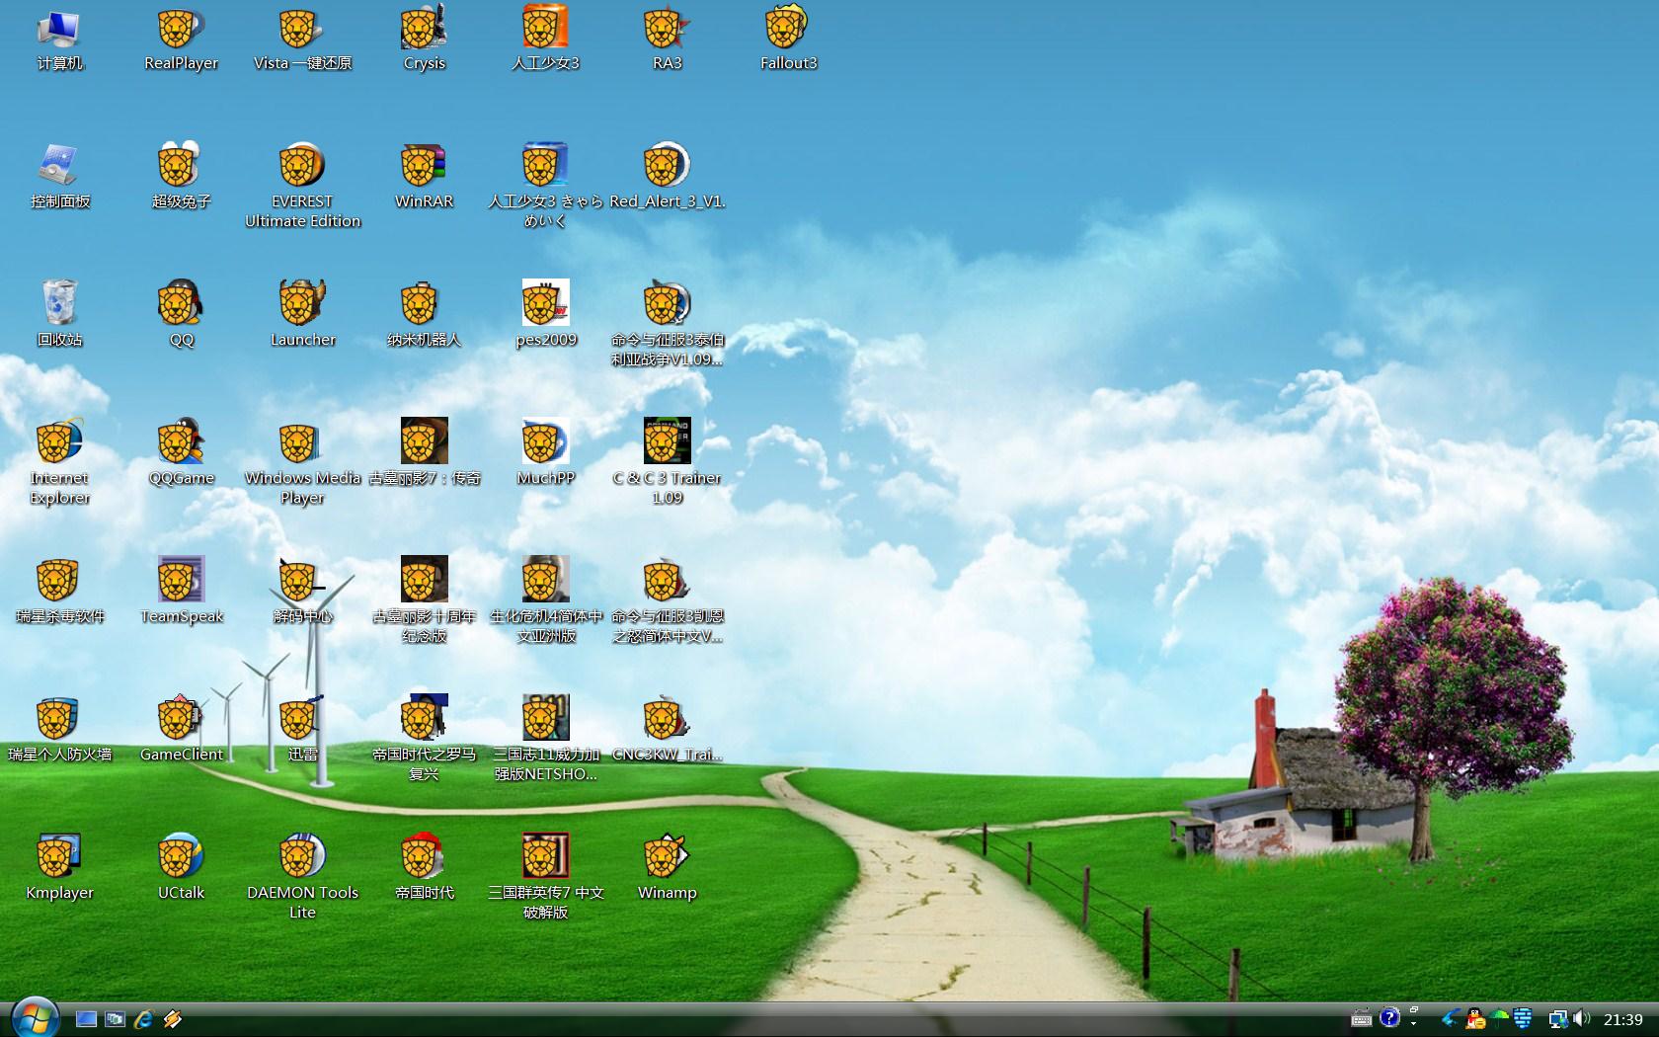Select the RA3 desktop icon
This screenshot has height=1037, width=1659.
point(667,40)
